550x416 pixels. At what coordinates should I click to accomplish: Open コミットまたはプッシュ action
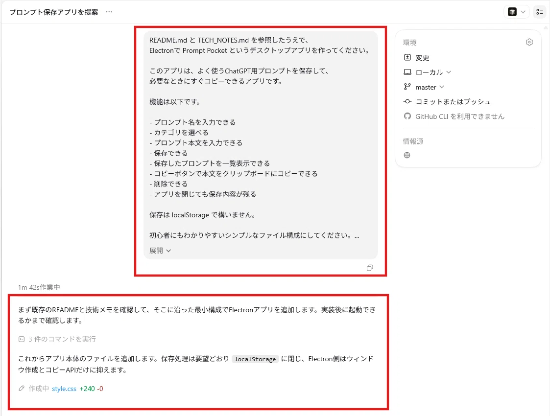(453, 102)
